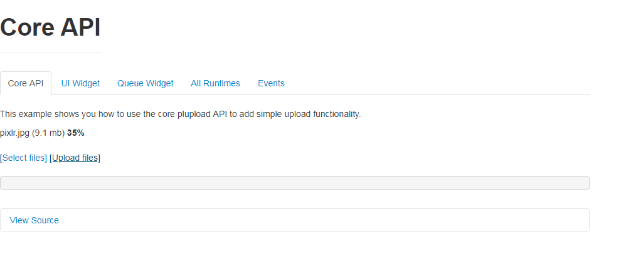The height and width of the screenshot is (259, 626).
Task: Open the Queue Widget tab
Action: 146,83
